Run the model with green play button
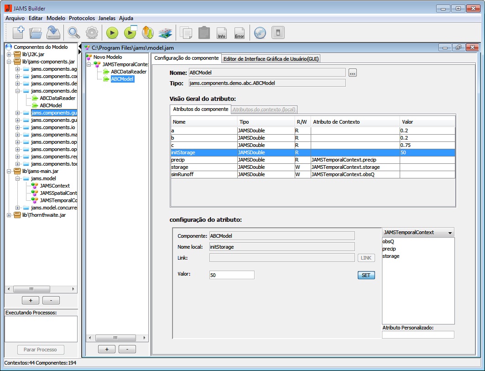This screenshot has height=371, width=485. tap(112, 33)
